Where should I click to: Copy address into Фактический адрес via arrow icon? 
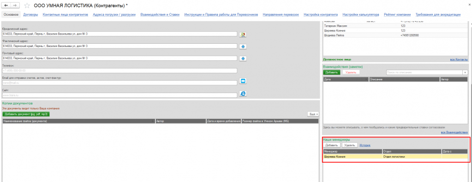point(243,47)
